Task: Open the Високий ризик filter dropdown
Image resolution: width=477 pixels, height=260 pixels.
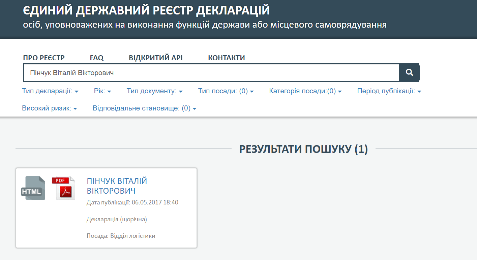Action: click(50, 108)
